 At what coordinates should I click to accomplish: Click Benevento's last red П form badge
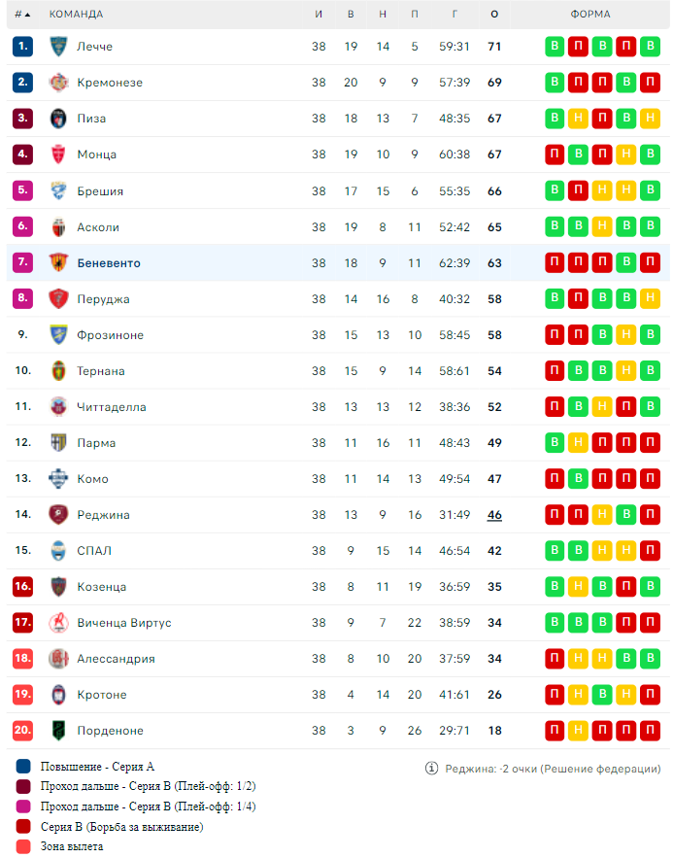click(650, 263)
